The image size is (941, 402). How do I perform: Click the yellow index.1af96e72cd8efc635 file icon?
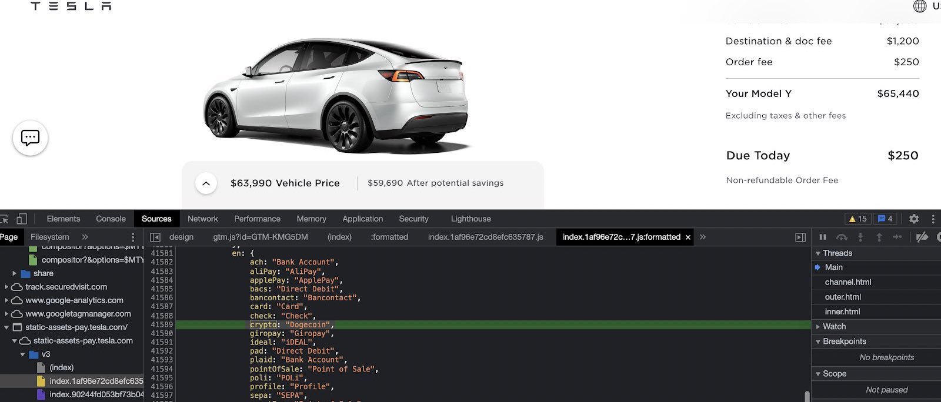point(41,381)
